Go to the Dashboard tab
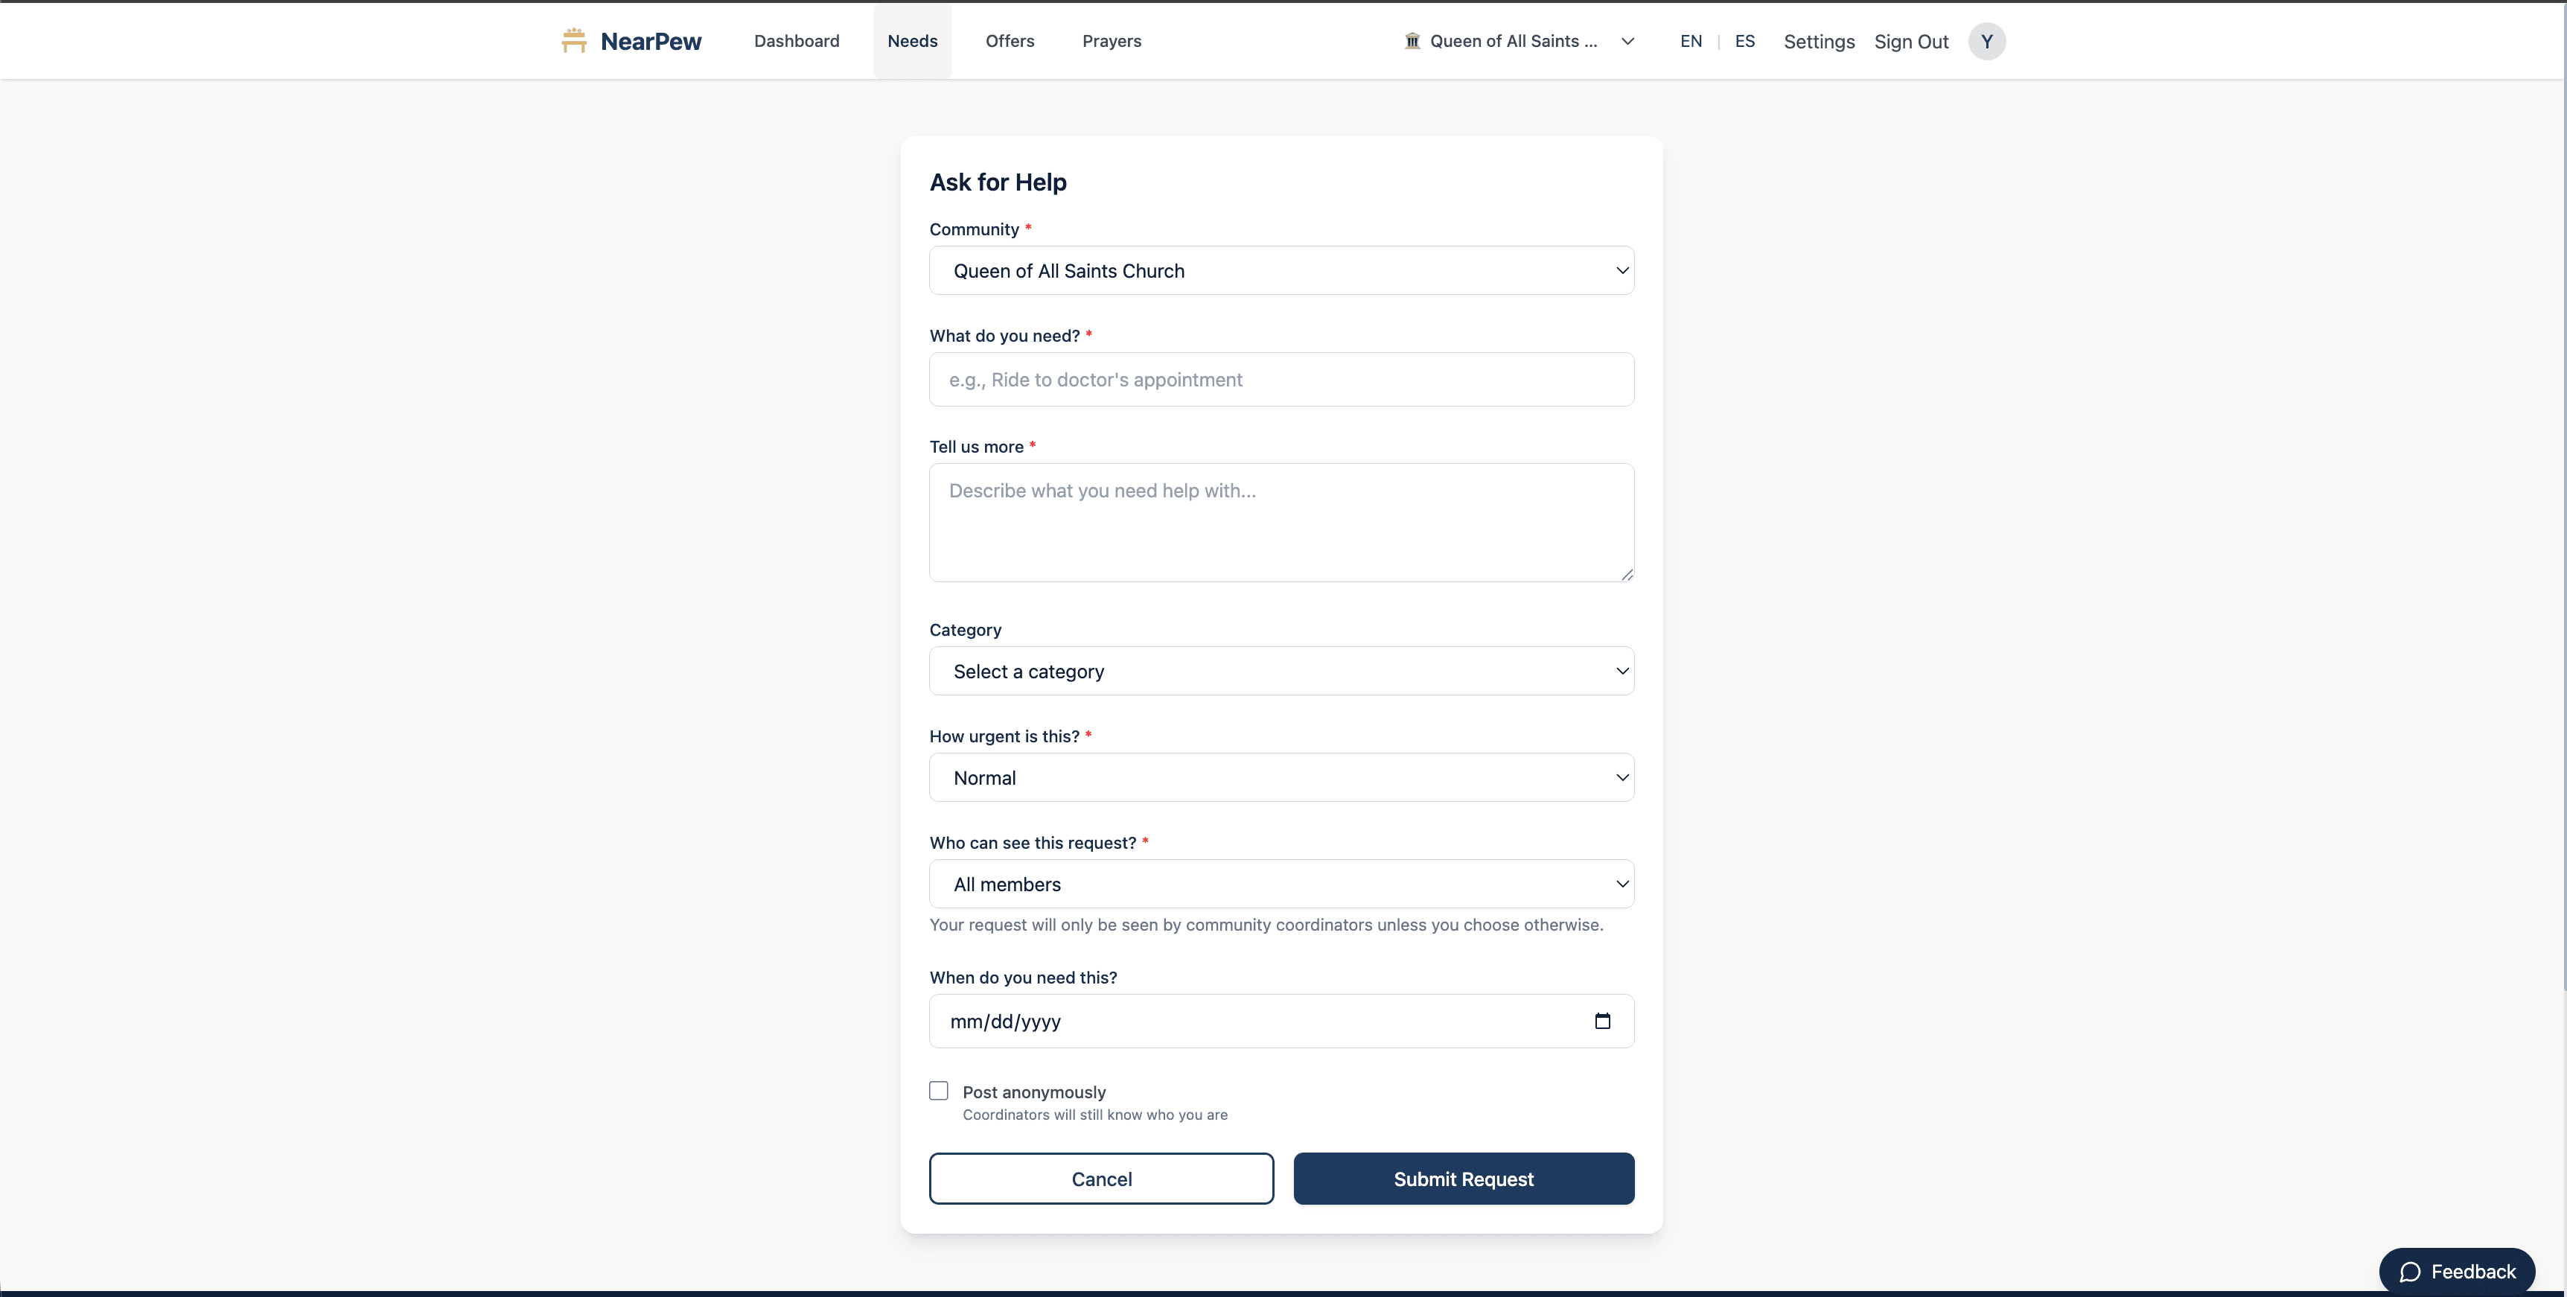Screen dimensions: 2567x1297 click(x=796, y=41)
